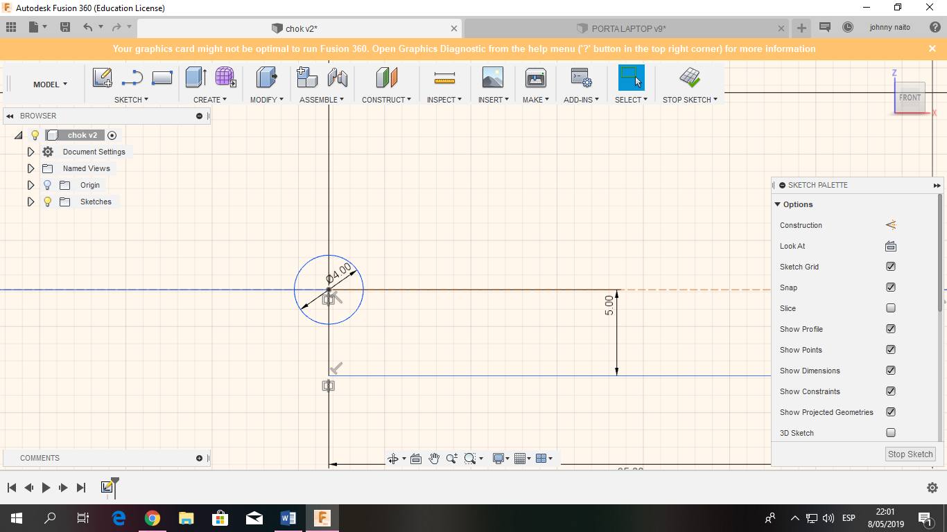
Task: Disable the Snap checkbox
Action: [891, 287]
